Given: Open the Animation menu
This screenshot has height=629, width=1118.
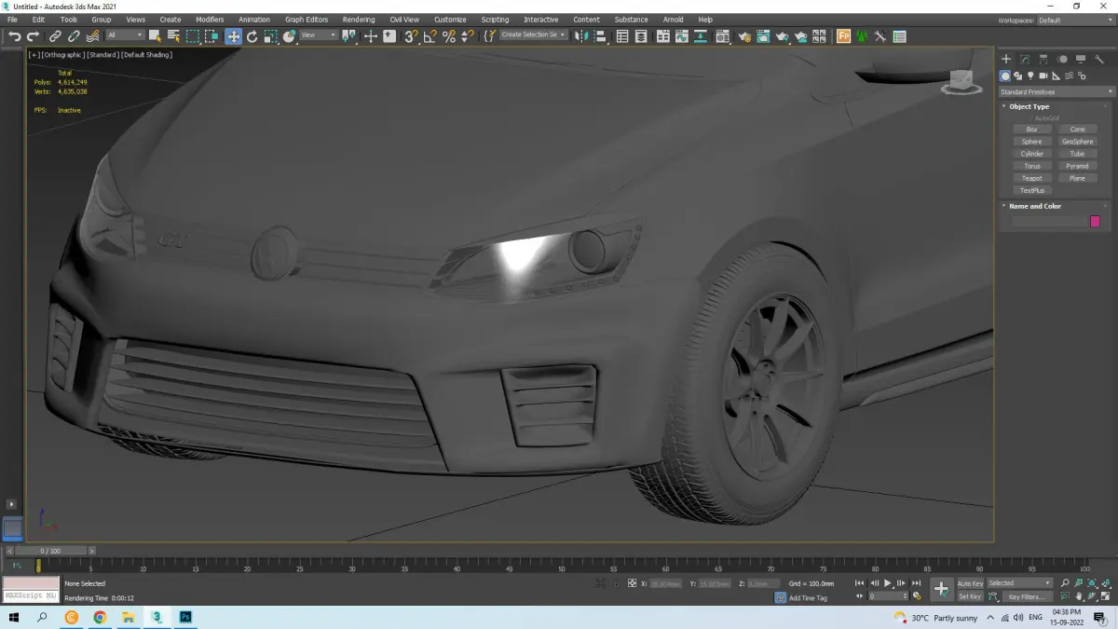Looking at the screenshot, I should (x=254, y=20).
